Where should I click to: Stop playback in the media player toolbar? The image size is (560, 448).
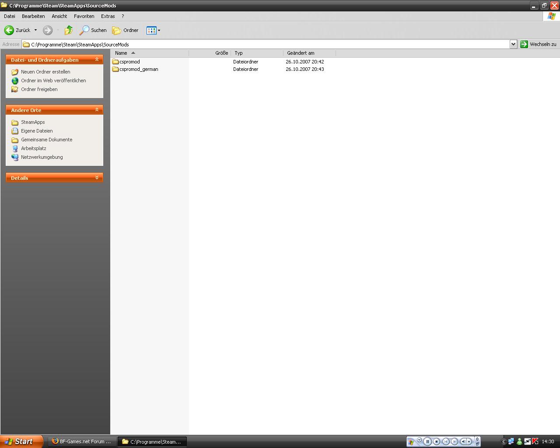pyautogui.click(x=436, y=441)
